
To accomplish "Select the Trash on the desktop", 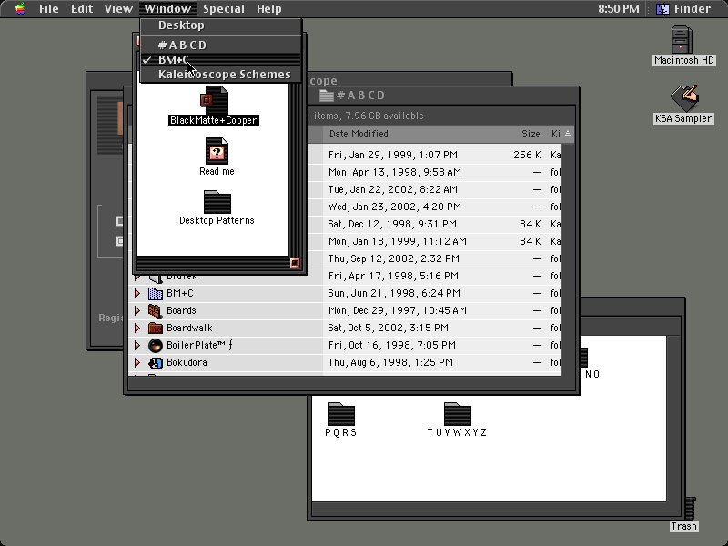I will tap(690, 509).
